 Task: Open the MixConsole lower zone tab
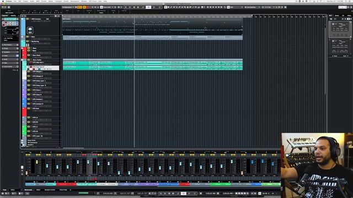click(28, 190)
